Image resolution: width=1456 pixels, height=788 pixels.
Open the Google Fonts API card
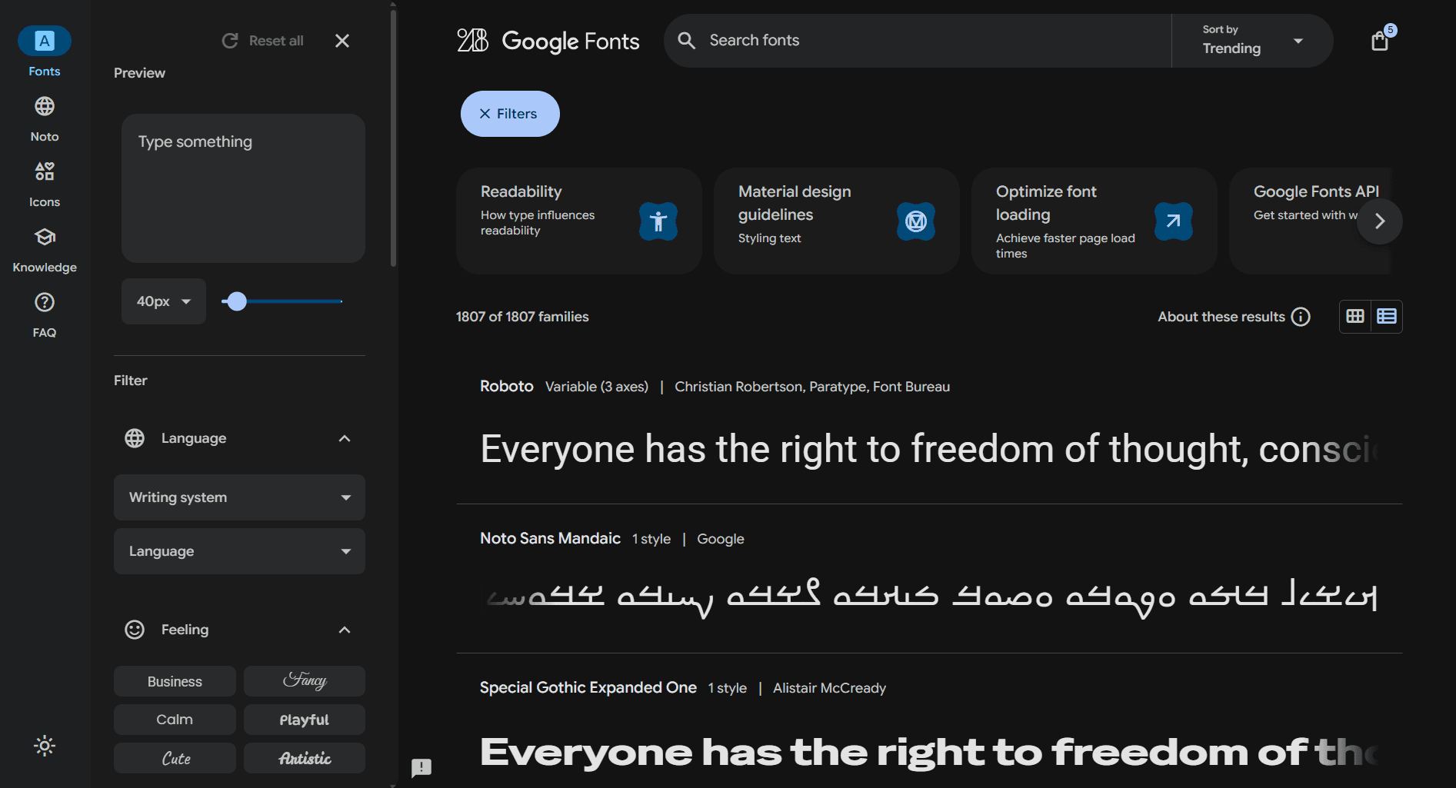click(x=1311, y=221)
